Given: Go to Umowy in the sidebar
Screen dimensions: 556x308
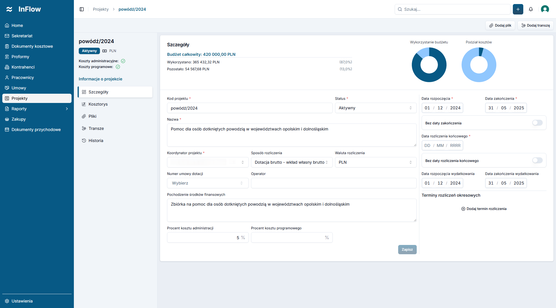Looking at the screenshot, I should [x=18, y=88].
